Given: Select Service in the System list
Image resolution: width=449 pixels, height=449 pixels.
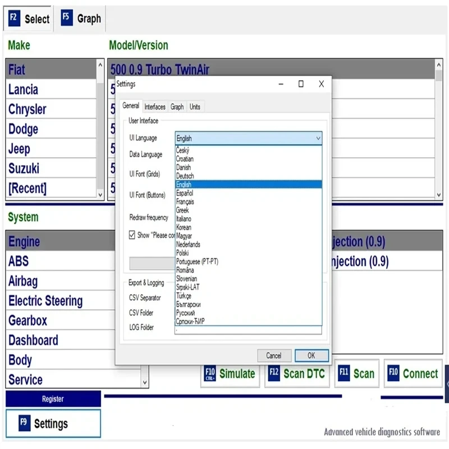Looking at the screenshot, I should tap(74, 379).
